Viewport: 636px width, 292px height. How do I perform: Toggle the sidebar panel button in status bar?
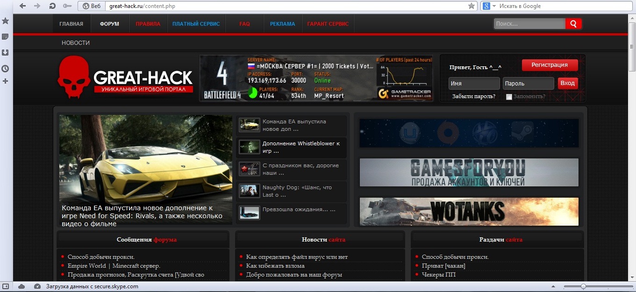coord(6,286)
